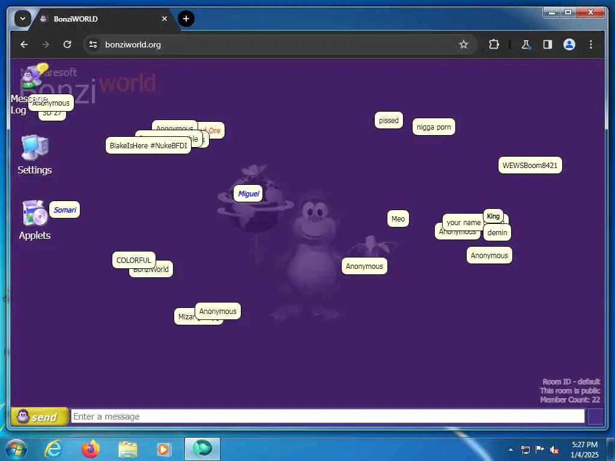Click the 'COLORFUL' name tag

pos(134,260)
